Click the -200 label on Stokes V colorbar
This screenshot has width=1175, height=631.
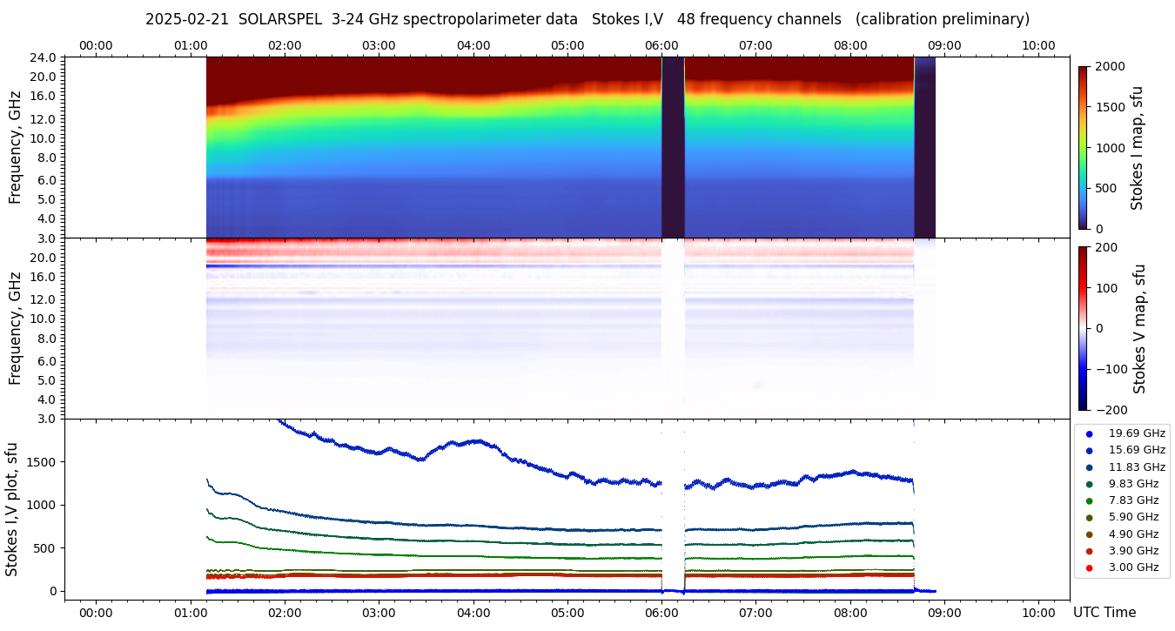click(x=1111, y=409)
